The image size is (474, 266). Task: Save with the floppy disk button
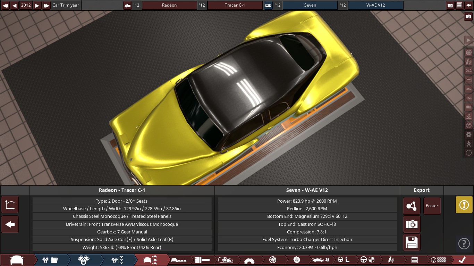click(x=412, y=242)
